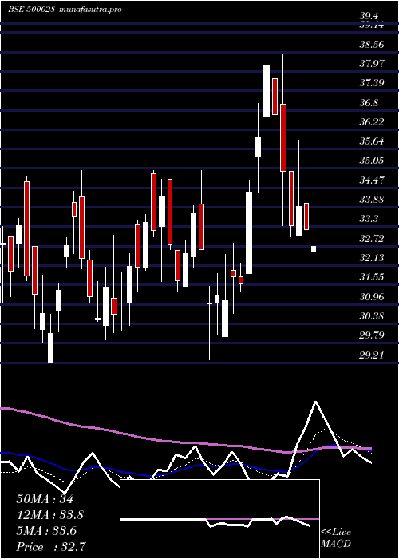
Task: Select the 32.72 price axis label
Action: pyautogui.click(x=371, y=238)
